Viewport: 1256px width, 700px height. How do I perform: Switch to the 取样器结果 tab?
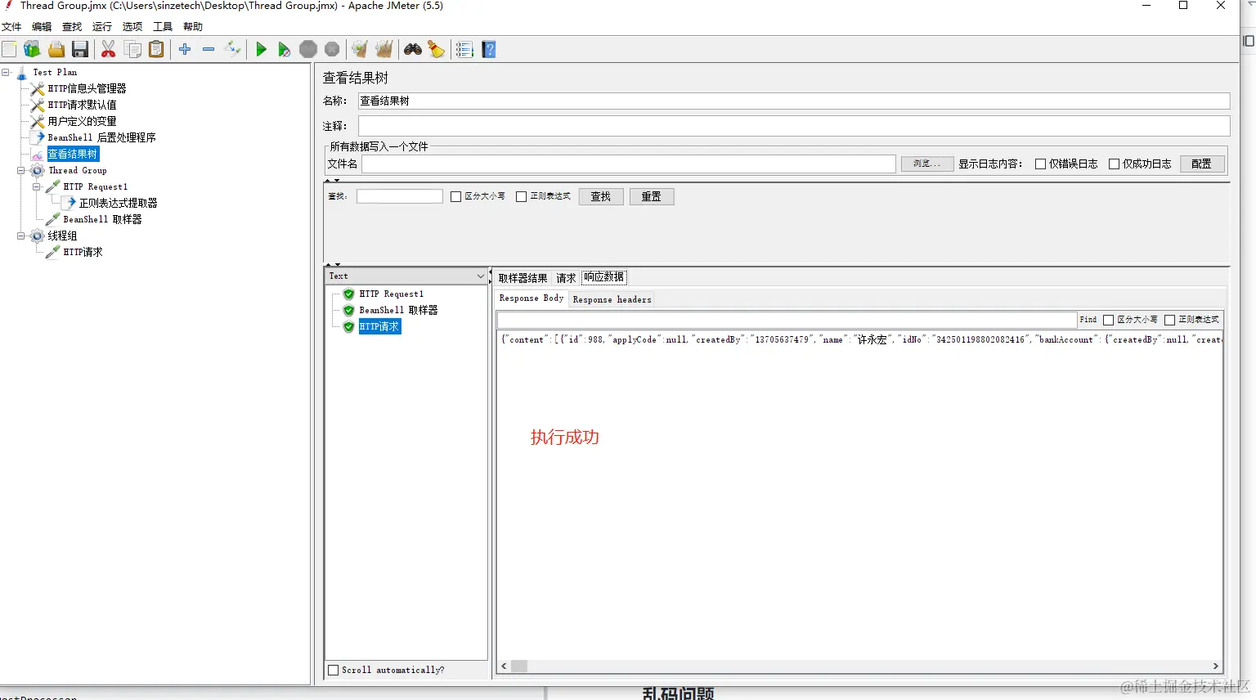[523, 278]
